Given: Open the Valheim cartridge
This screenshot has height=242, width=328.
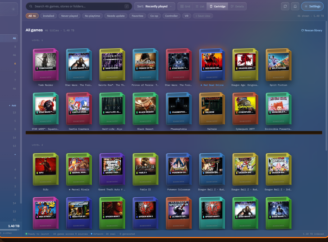Looking at the screenshot, I should pos(212,109).
